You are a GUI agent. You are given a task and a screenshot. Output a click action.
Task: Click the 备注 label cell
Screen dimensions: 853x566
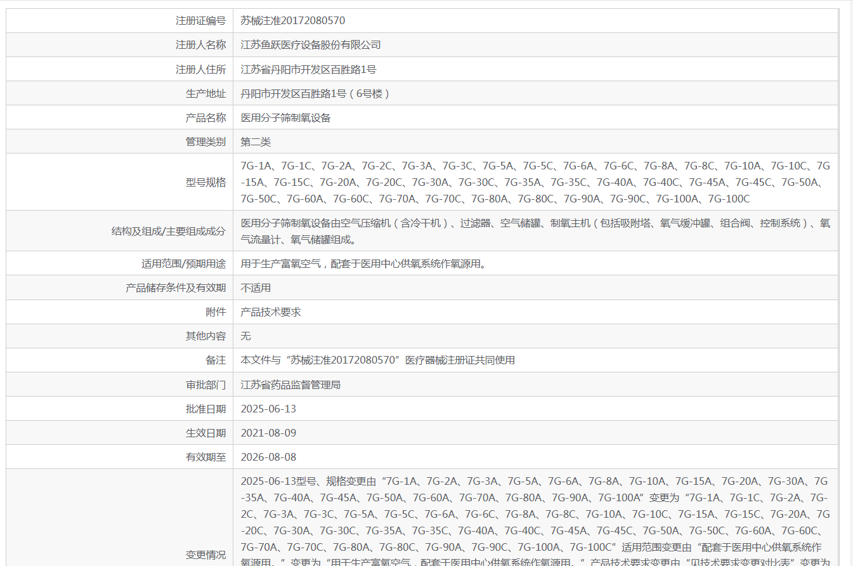pyautogui.click(x=216, y=360)
